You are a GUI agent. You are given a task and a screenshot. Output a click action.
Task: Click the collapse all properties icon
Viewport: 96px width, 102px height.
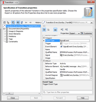point(66,30)
